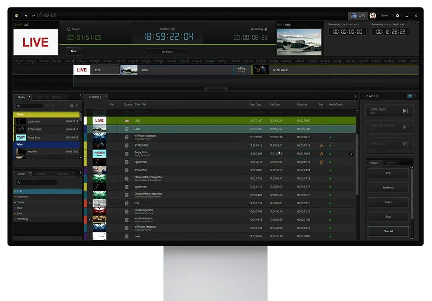Collapse the Filler media group
The image size is (432, 301).
click(46, 144)
